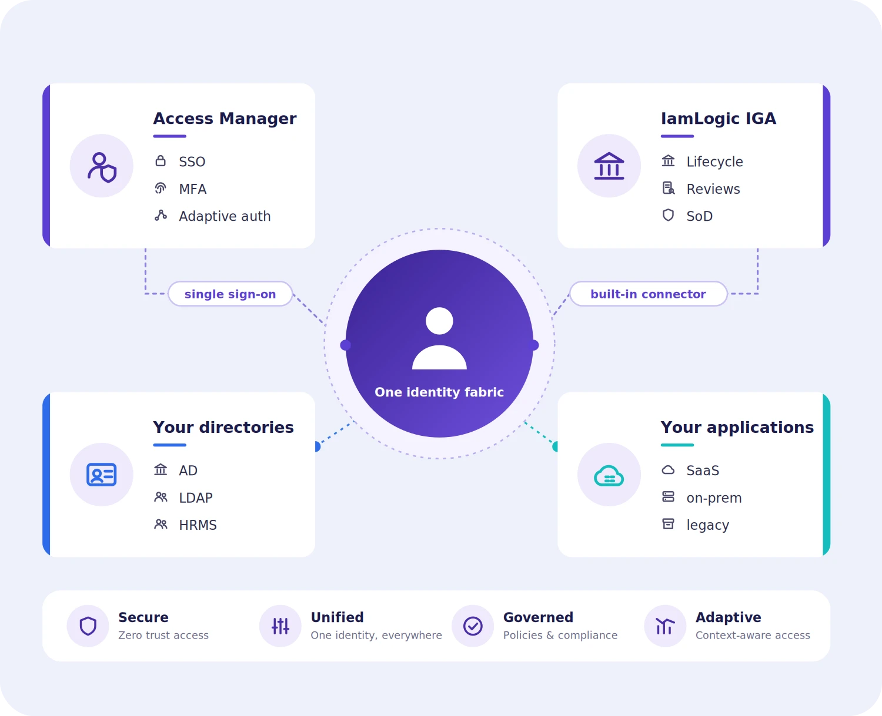The image size is (882, 716).
Task: Click the IamLogic IGA bank building icon
Action: pos(609,166)
